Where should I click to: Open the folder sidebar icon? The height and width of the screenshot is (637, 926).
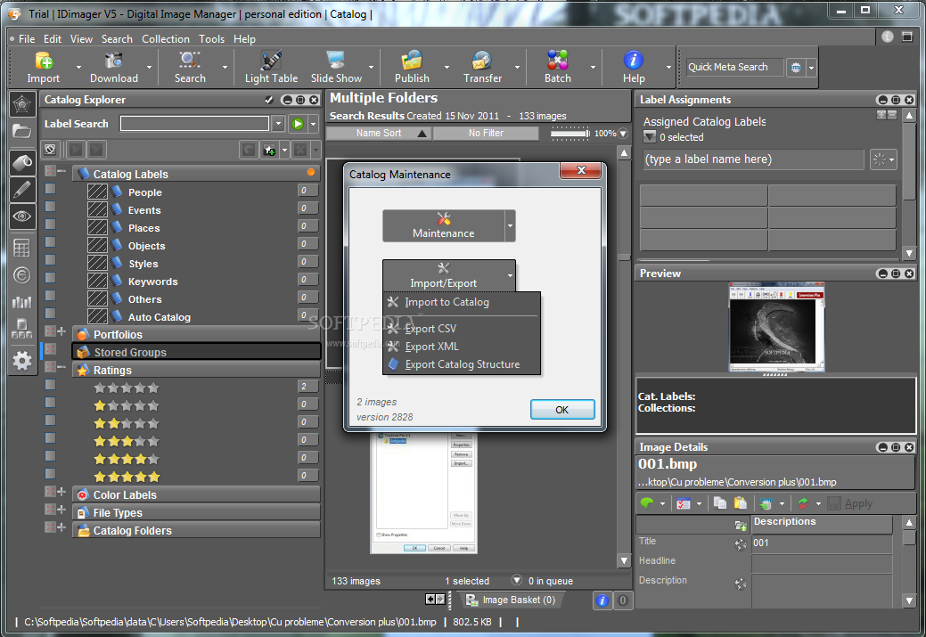point(22,131)
